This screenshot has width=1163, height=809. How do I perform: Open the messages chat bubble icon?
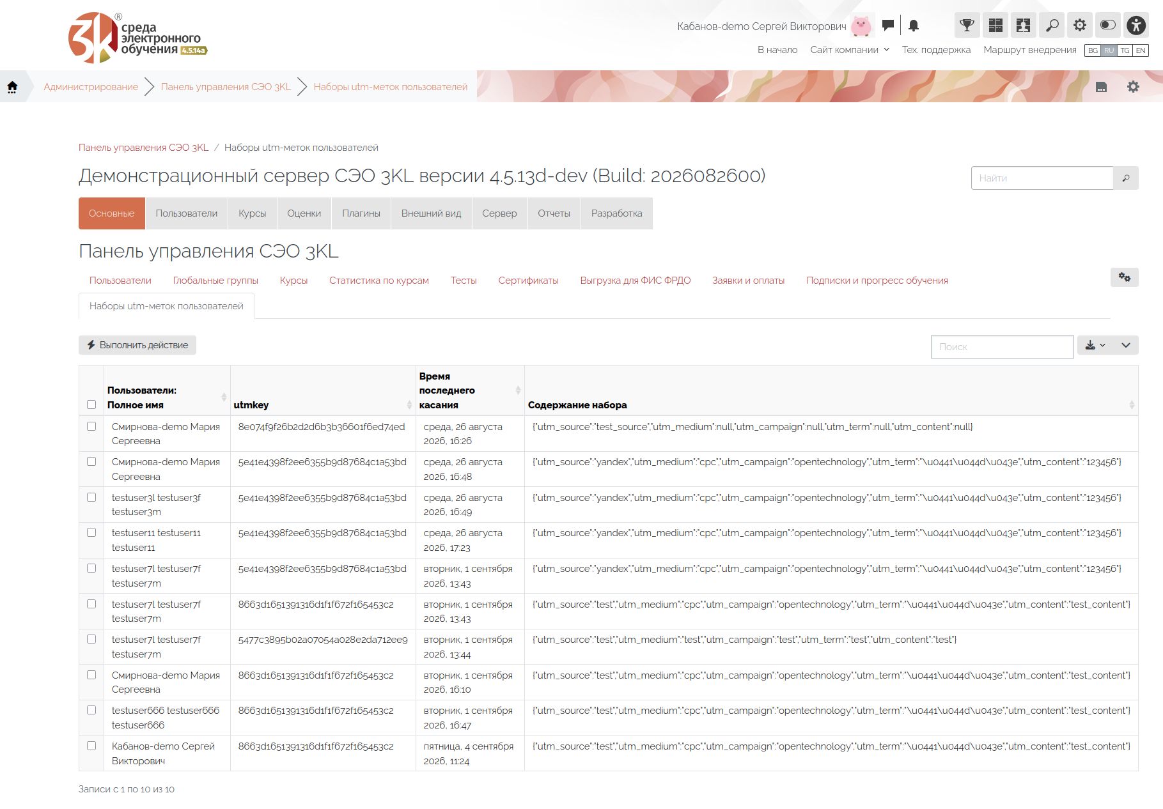click(887, 26)
